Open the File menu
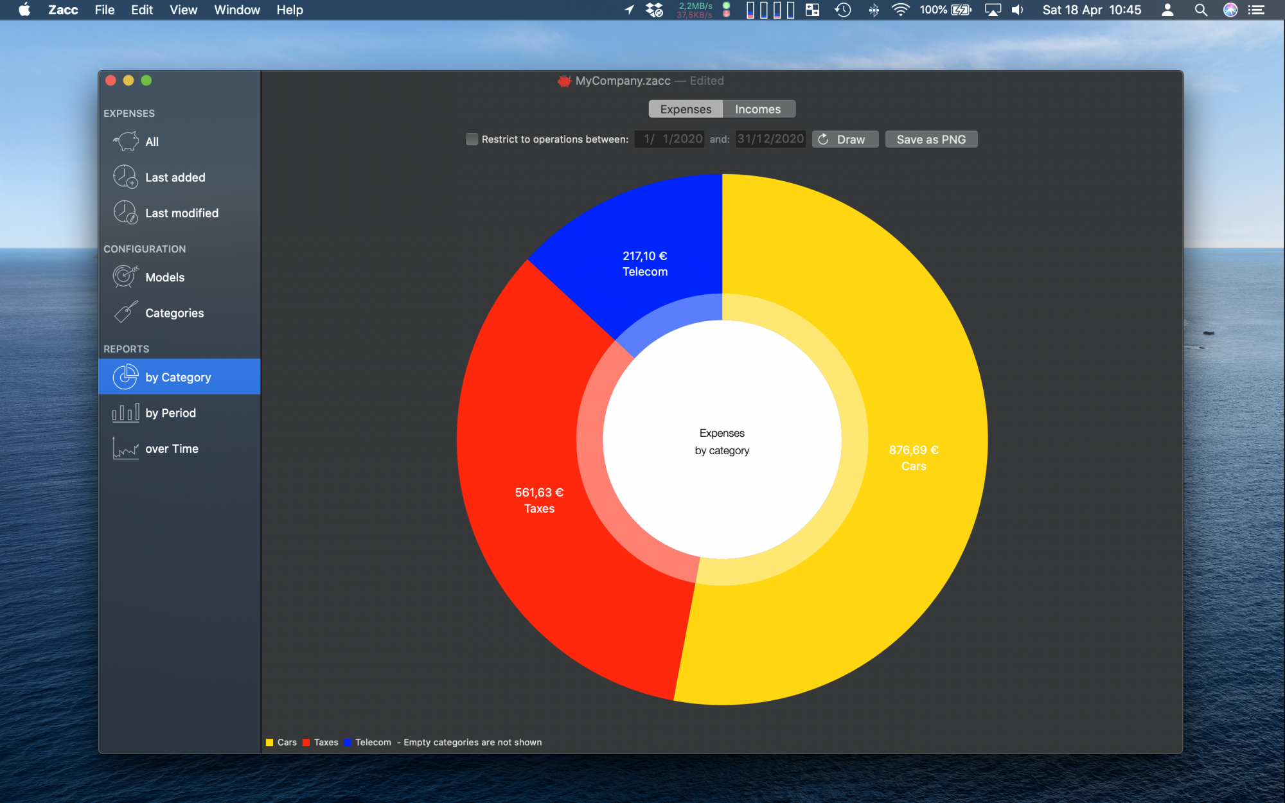 coord(104,10)
